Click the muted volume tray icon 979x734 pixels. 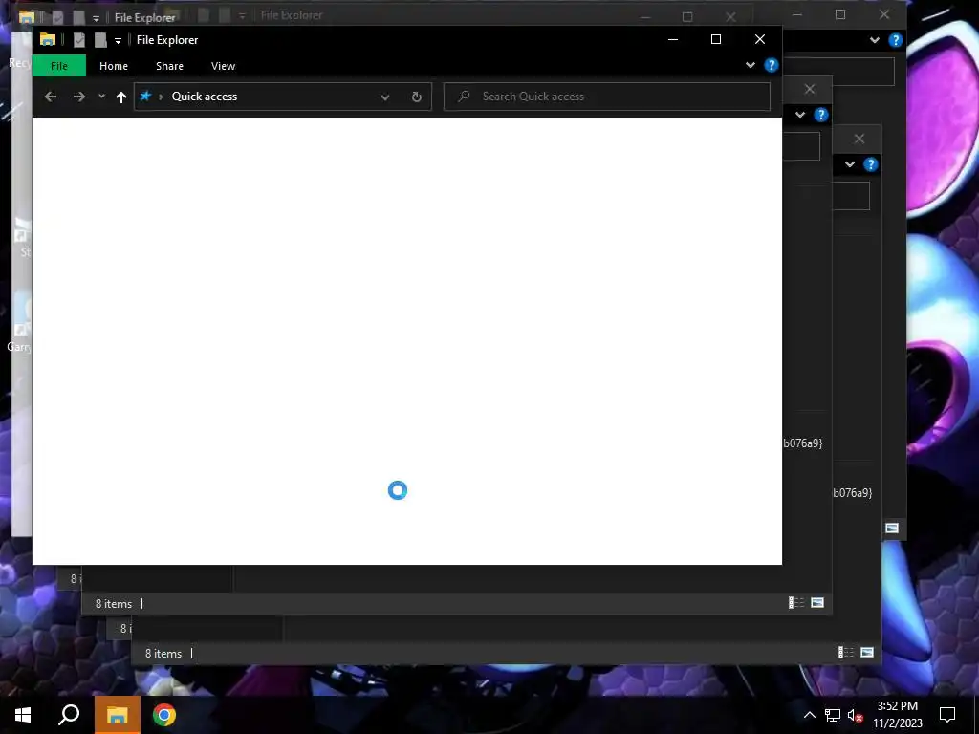[856, 715]
